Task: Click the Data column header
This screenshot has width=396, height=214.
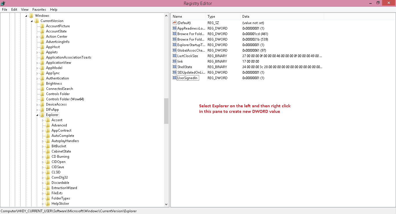Action: [281, 17]
